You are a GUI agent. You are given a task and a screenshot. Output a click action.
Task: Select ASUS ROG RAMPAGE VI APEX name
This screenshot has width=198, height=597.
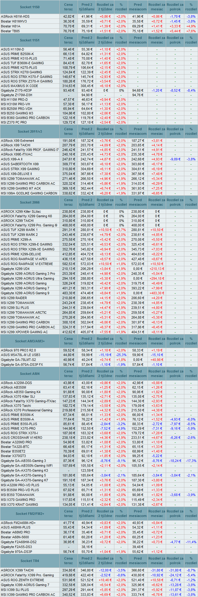24,259
